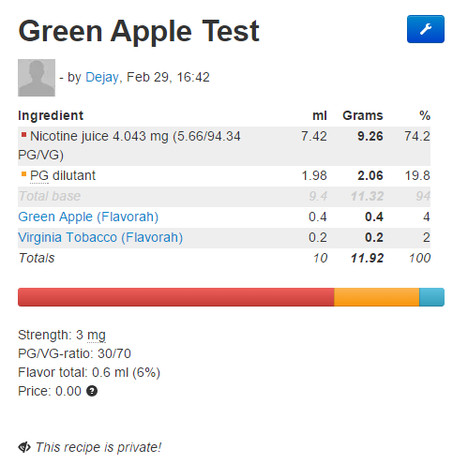Image resolution: width=468 pixels, height=464 pixels.
Task: Click the blue flavor segment of the ratio bar
Action: (431, 297)
